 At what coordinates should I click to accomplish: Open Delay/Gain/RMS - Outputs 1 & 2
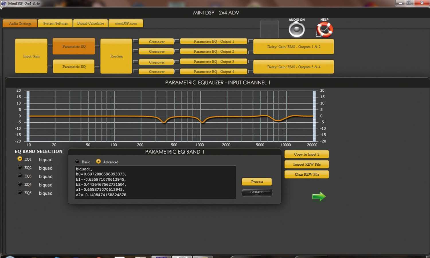point(294,47)
